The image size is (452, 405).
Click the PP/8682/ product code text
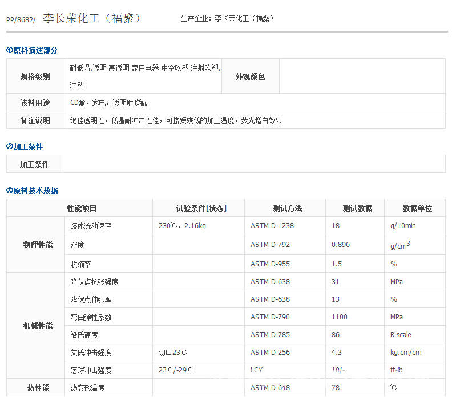point(21,19)
